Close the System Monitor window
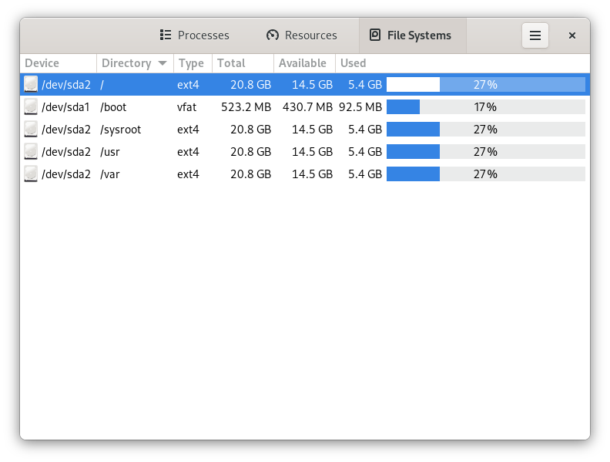 [x=572, y=35]
